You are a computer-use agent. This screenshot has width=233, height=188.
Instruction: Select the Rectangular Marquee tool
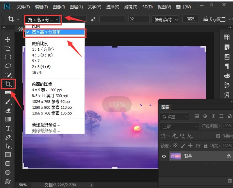(x=8, y=57)
